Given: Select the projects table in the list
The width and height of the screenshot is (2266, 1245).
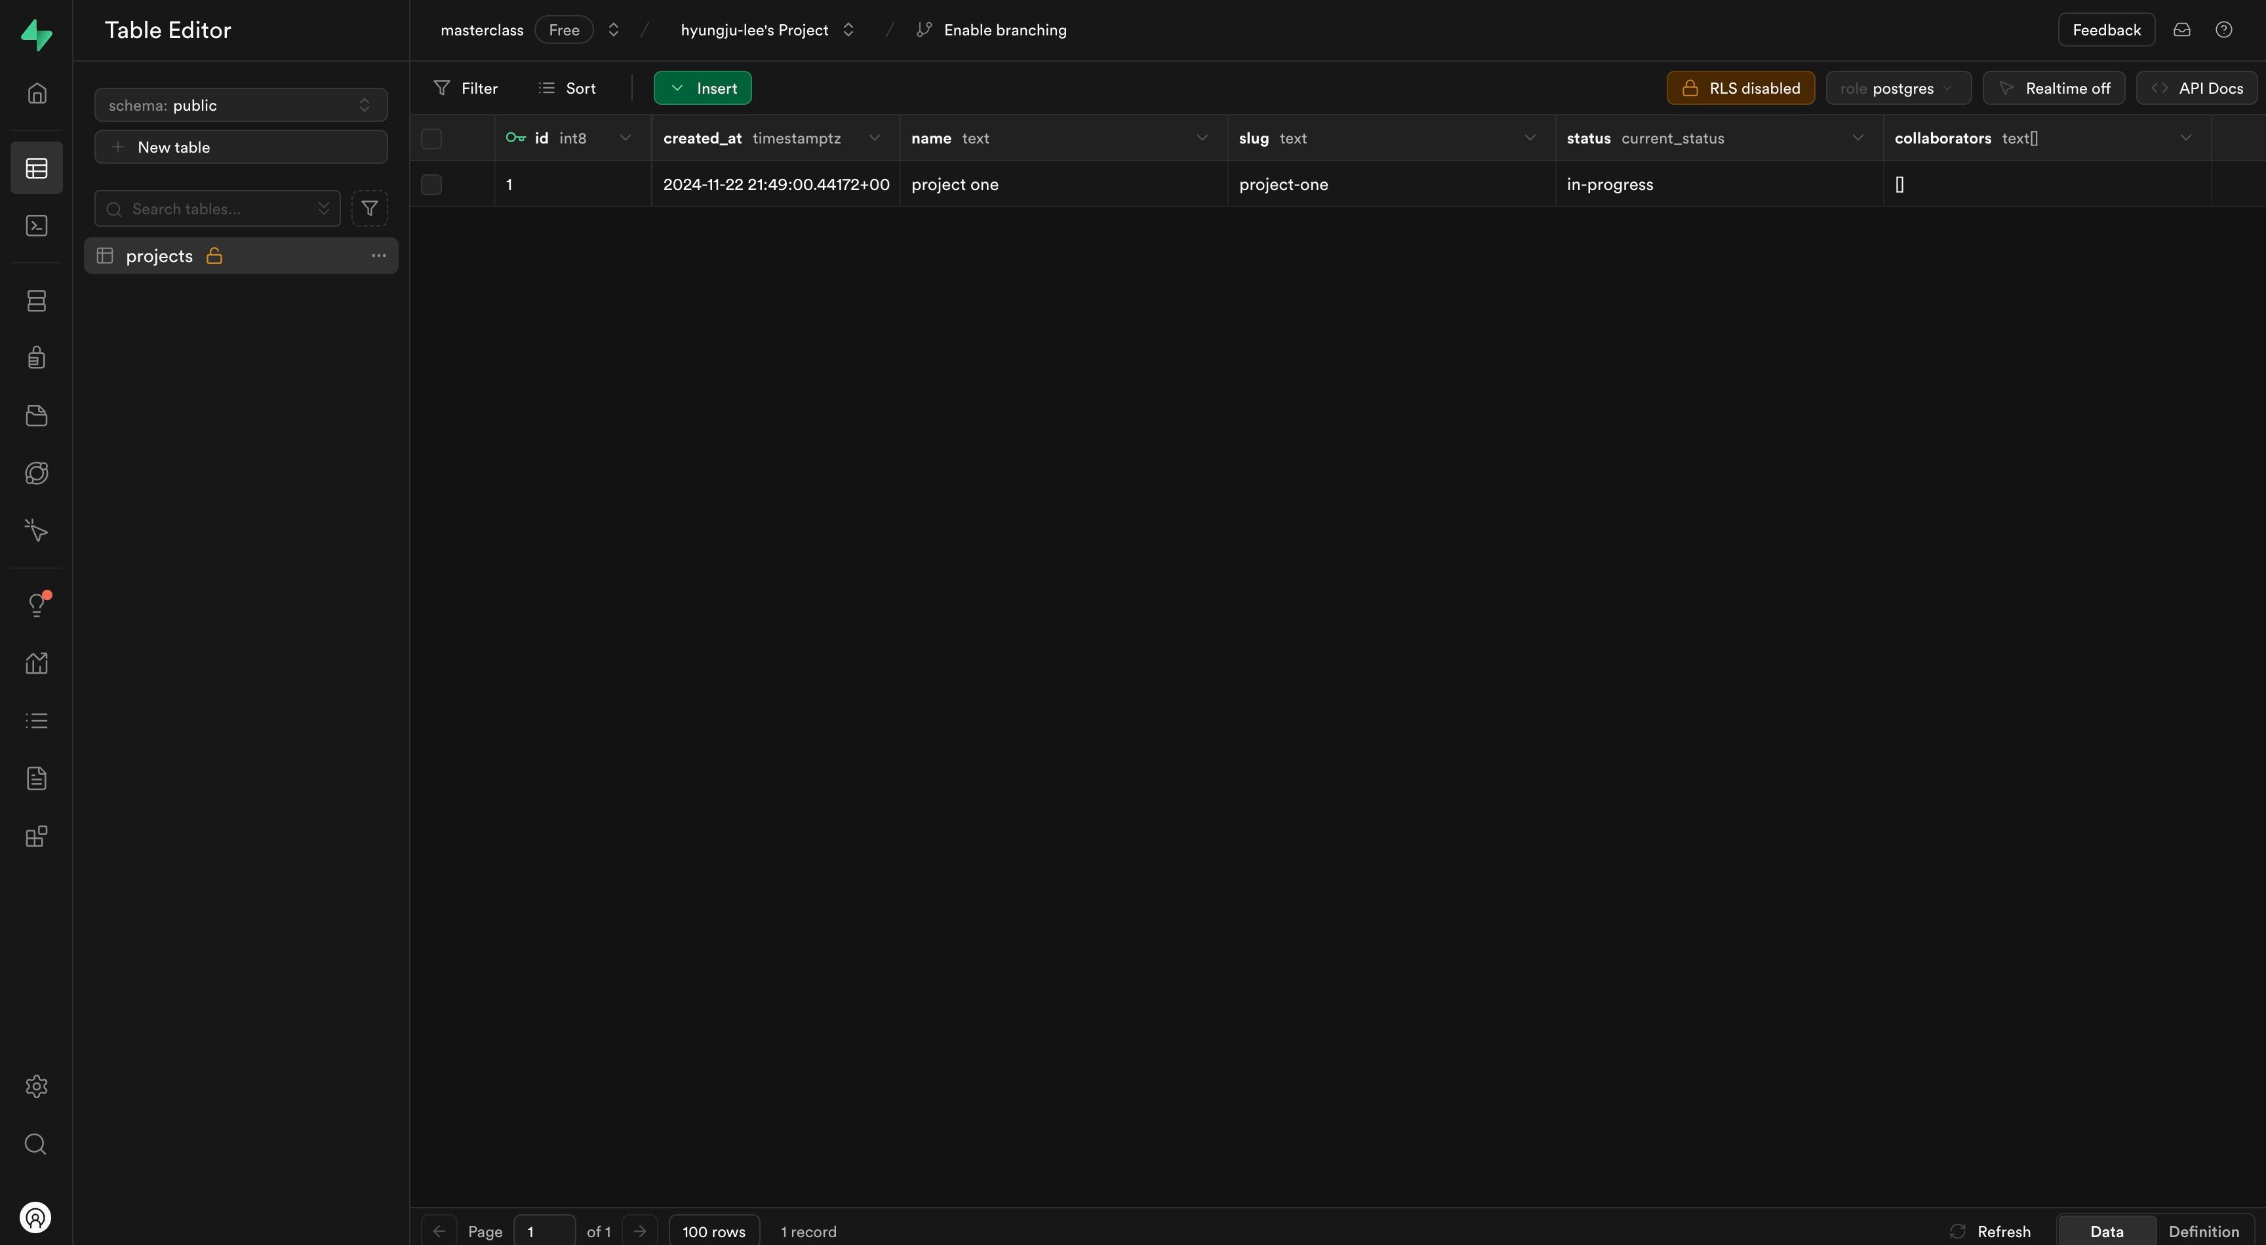Looking at the screenshot, I should point(241,256).
